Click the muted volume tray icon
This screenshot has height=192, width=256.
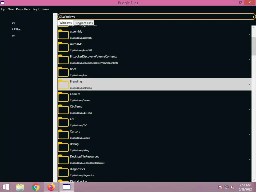point(232,187)
